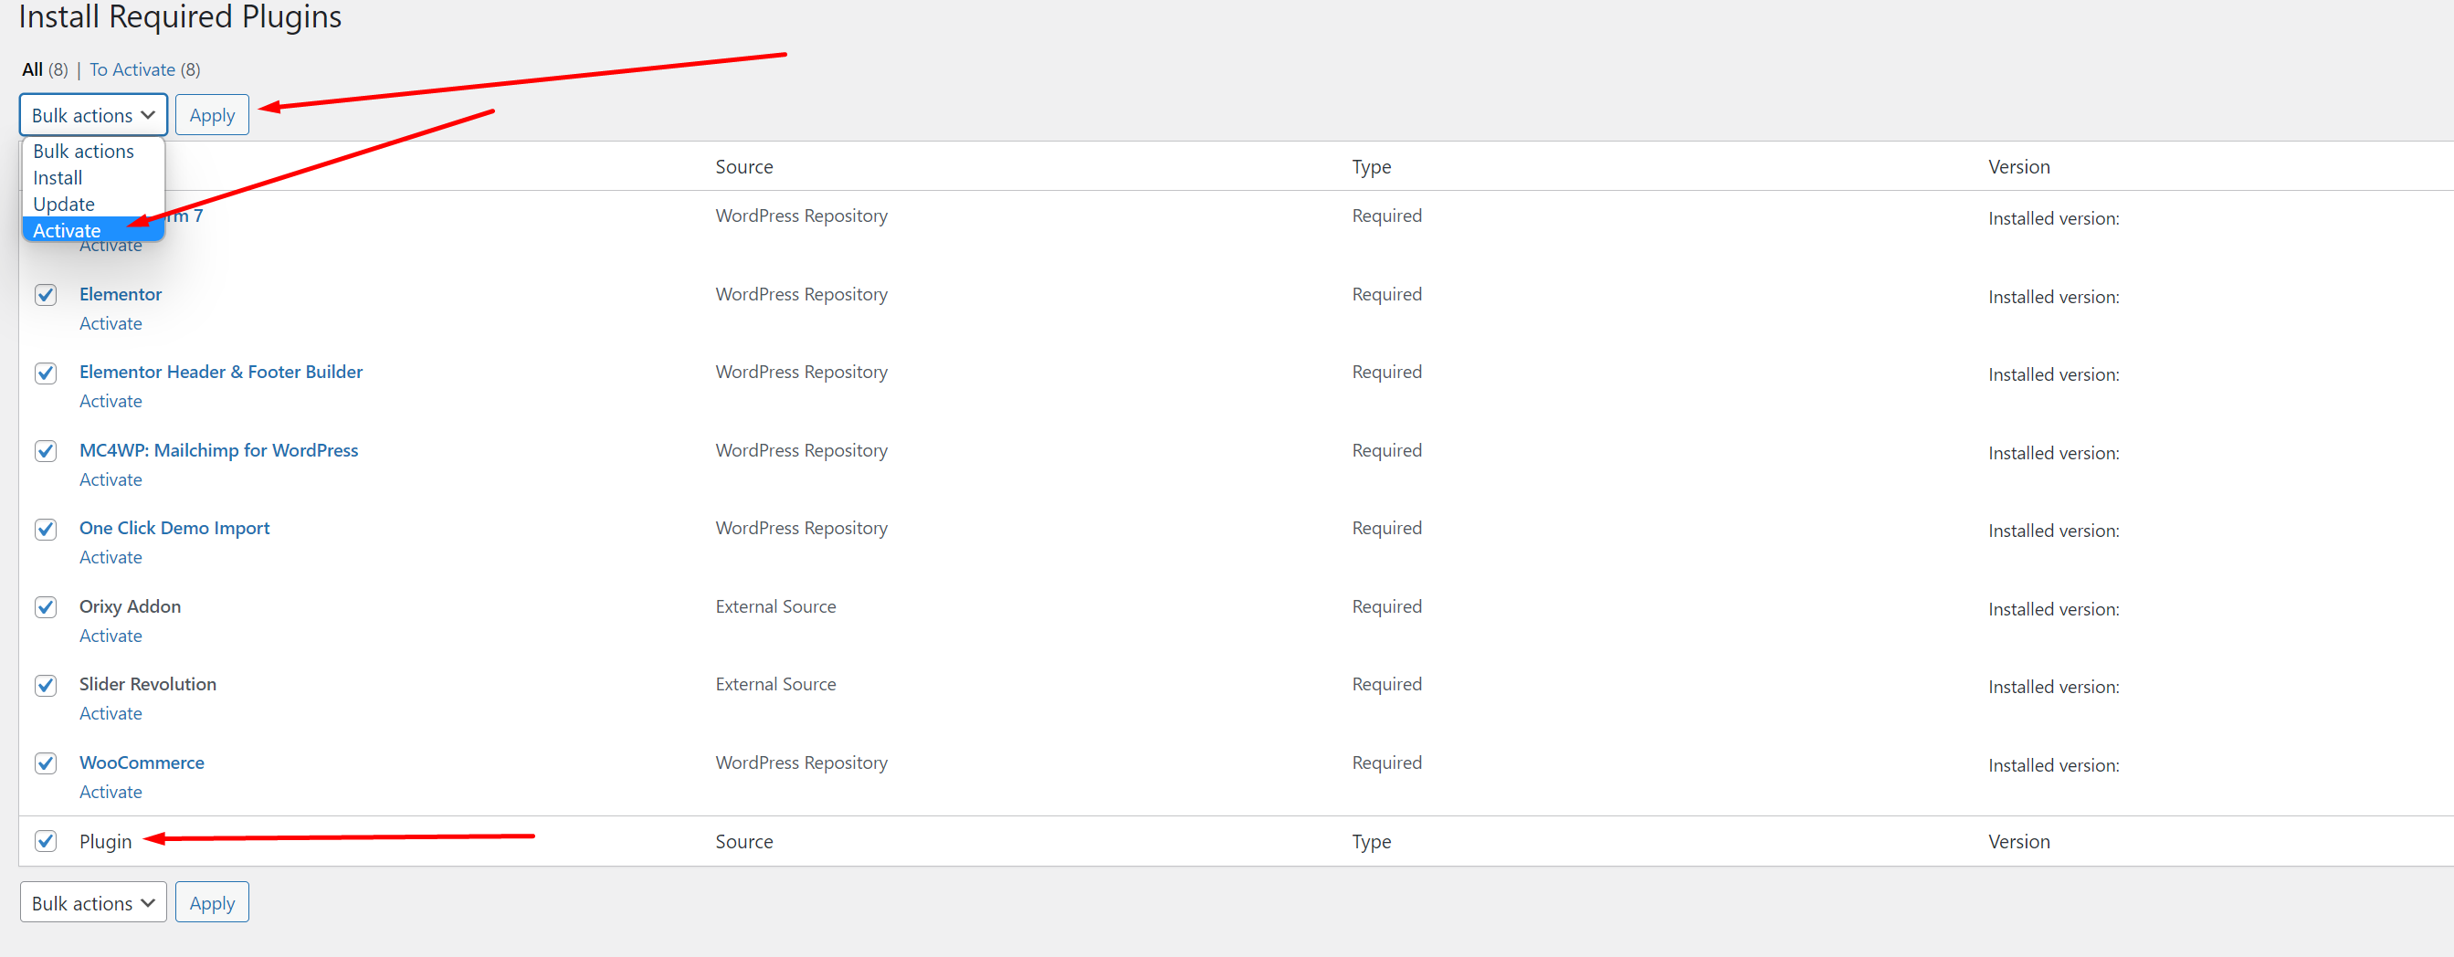
Task: Click Activate under WooCommerce
Action: tap(111, 793)
